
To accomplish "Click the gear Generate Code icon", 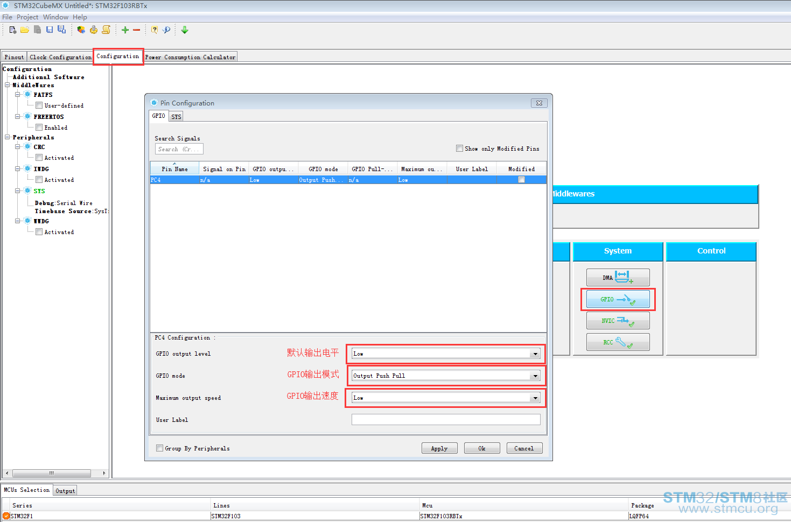I will (94, 30).
